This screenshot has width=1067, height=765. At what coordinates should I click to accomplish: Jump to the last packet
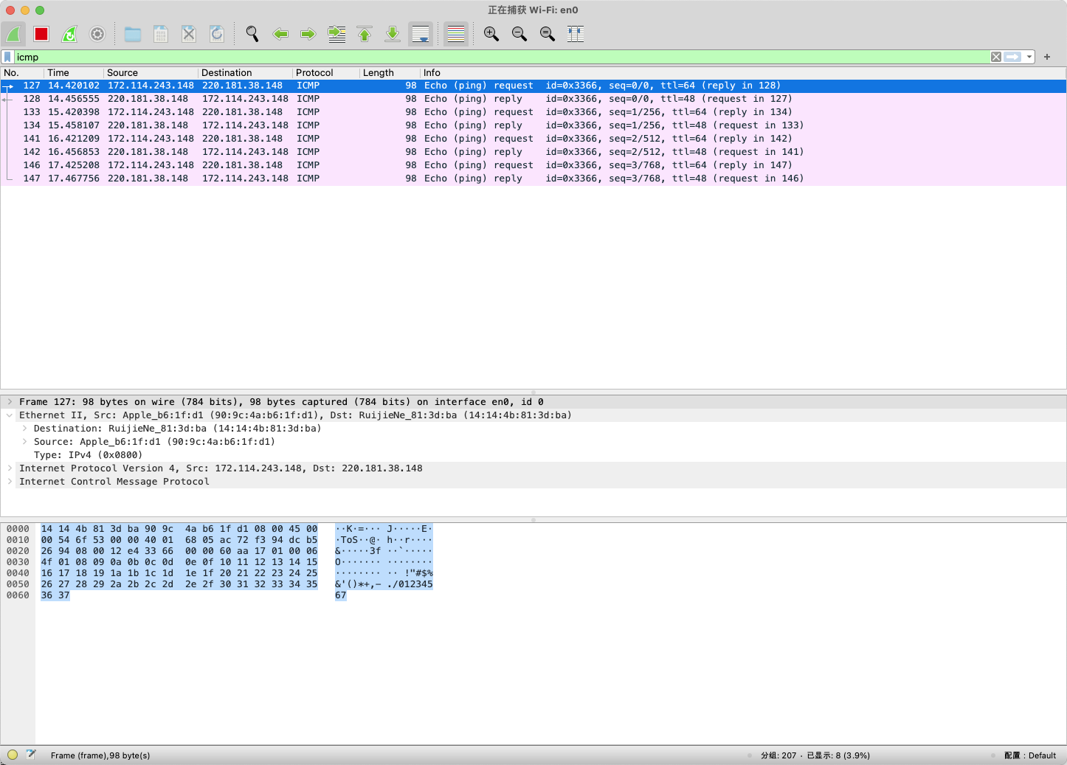(392, 34)
